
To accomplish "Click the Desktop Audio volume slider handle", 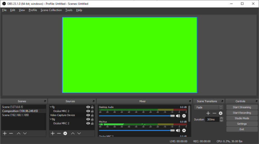I will click(x=173, y=116).
